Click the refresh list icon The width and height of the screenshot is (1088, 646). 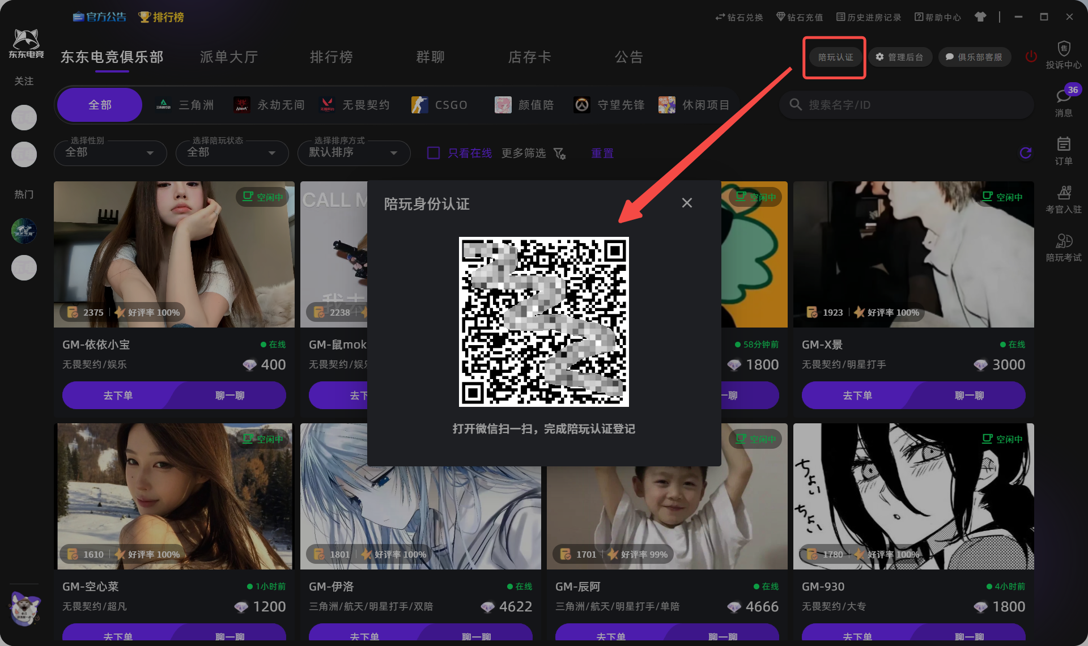point(1025,153)
